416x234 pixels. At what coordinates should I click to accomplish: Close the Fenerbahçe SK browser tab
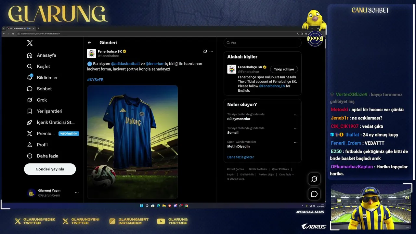(34, 28)
